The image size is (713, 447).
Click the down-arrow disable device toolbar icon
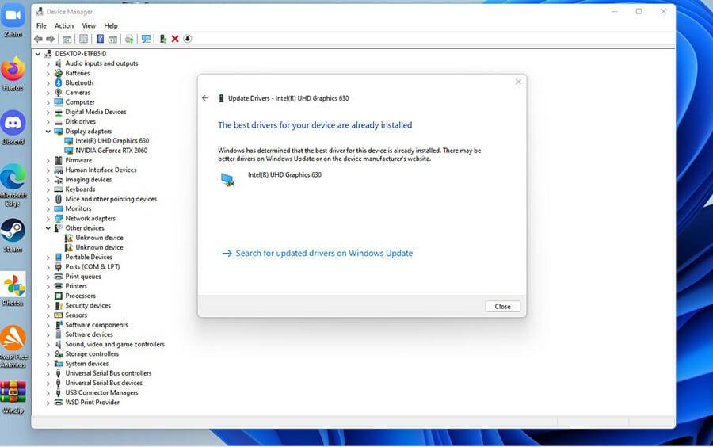click(x=188, y=39)
